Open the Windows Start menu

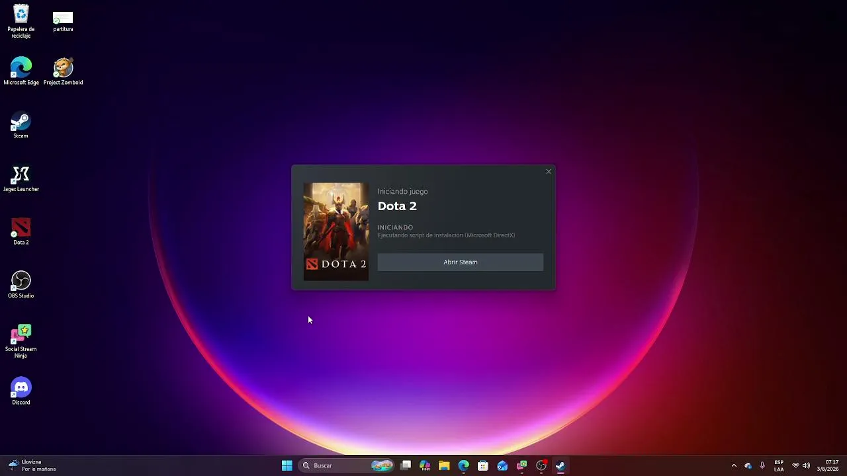[287, 465]
